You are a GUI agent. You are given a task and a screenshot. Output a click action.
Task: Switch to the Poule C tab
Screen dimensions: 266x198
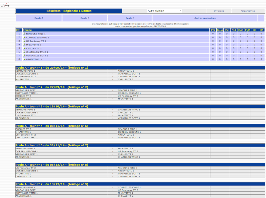pyautogui.click(x=130, y=18)
